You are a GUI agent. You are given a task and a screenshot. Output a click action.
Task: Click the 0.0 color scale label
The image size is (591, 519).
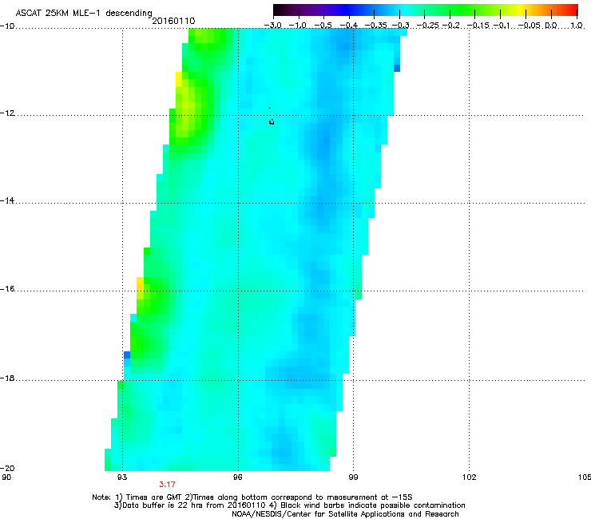tap(551, 26)
